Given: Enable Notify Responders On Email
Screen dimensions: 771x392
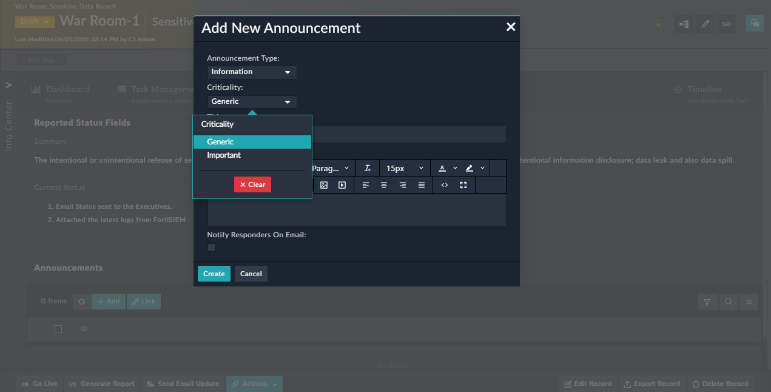Looking at the screenshot, I should click(211, 247).
